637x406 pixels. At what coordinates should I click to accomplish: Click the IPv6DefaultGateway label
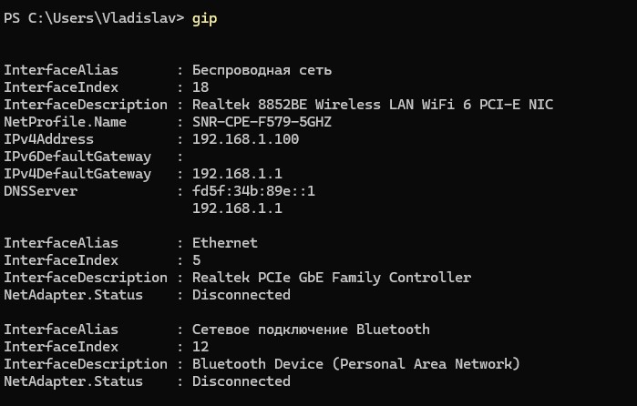[77, 157]
